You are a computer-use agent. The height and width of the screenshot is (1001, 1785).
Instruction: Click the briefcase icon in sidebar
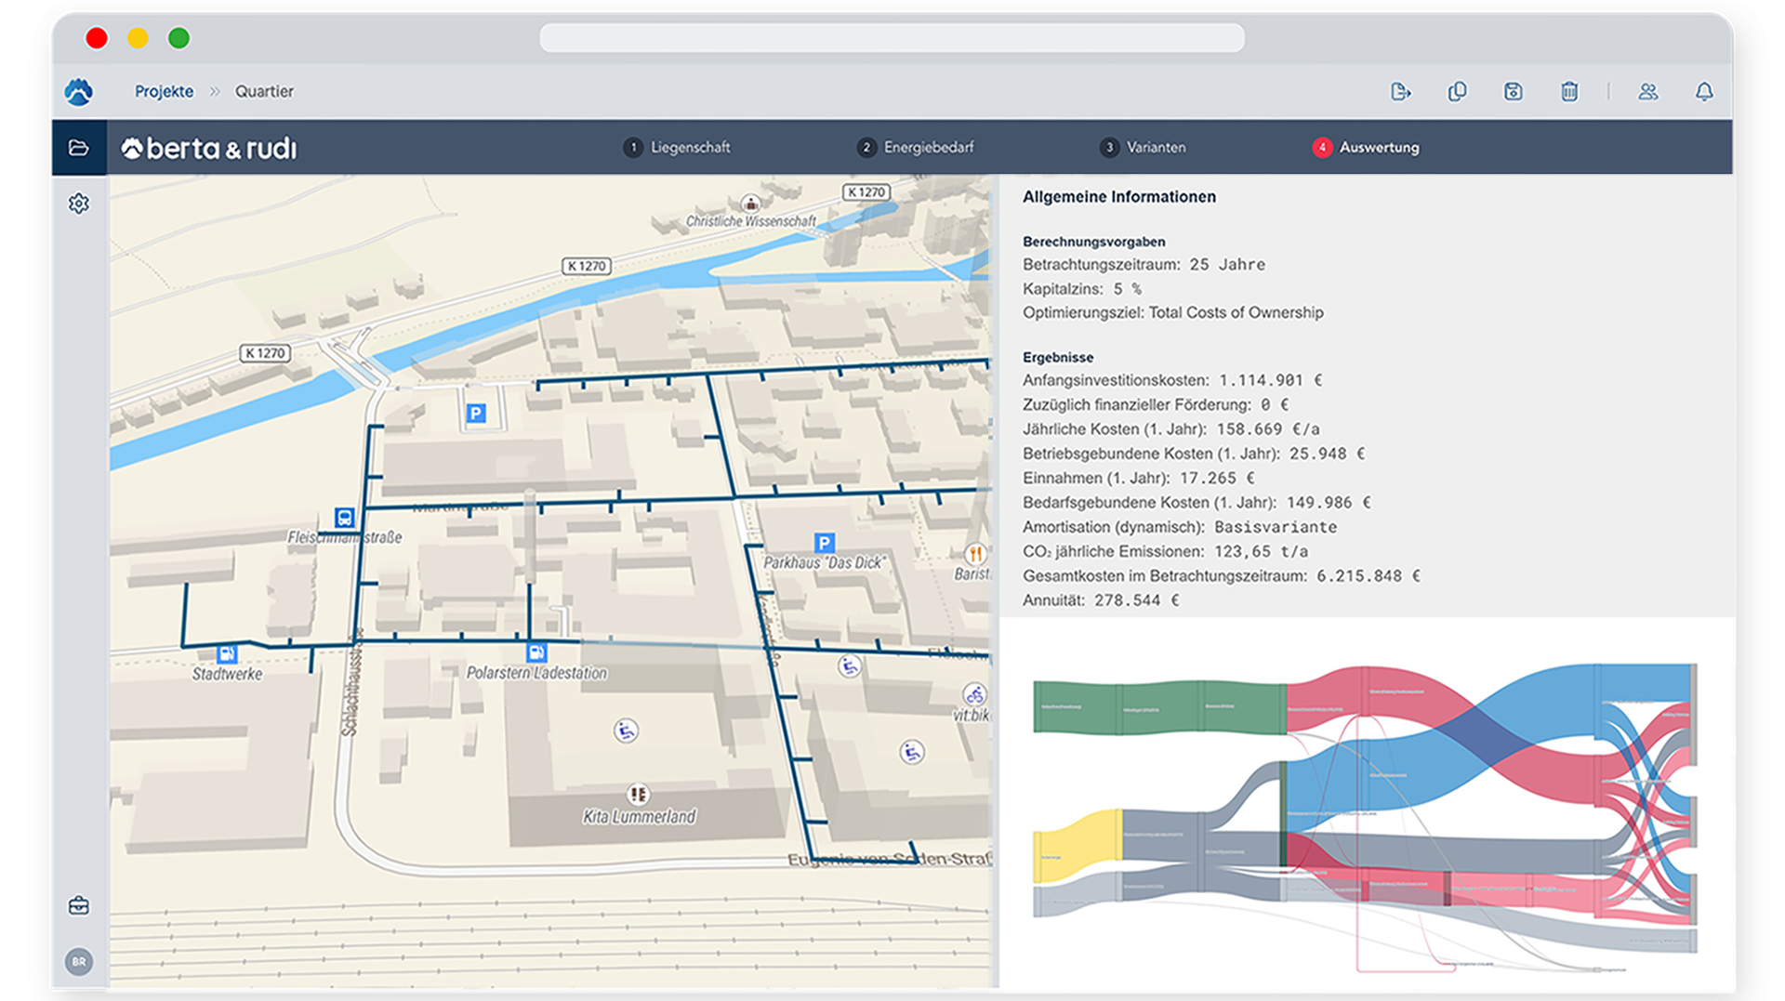point(79,905)
